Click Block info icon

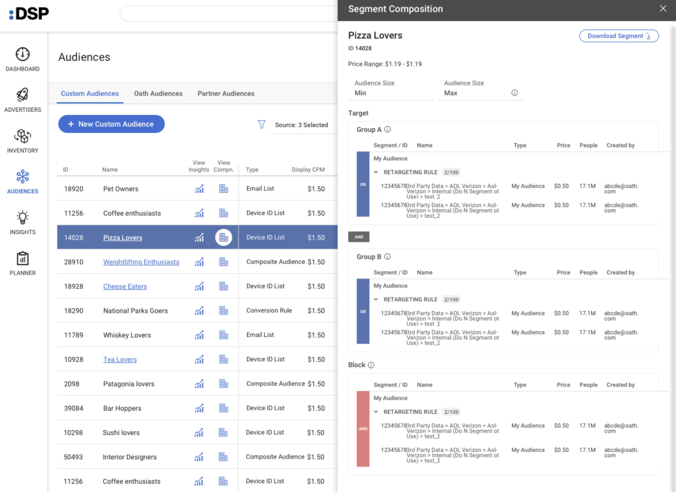coord(371,365)
